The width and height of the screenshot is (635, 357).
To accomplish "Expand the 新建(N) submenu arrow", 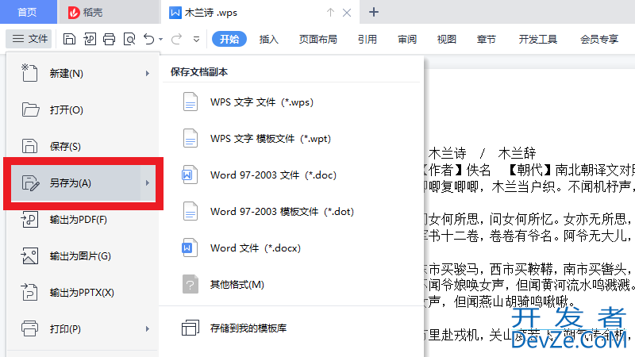I will [x=148, y=73].
